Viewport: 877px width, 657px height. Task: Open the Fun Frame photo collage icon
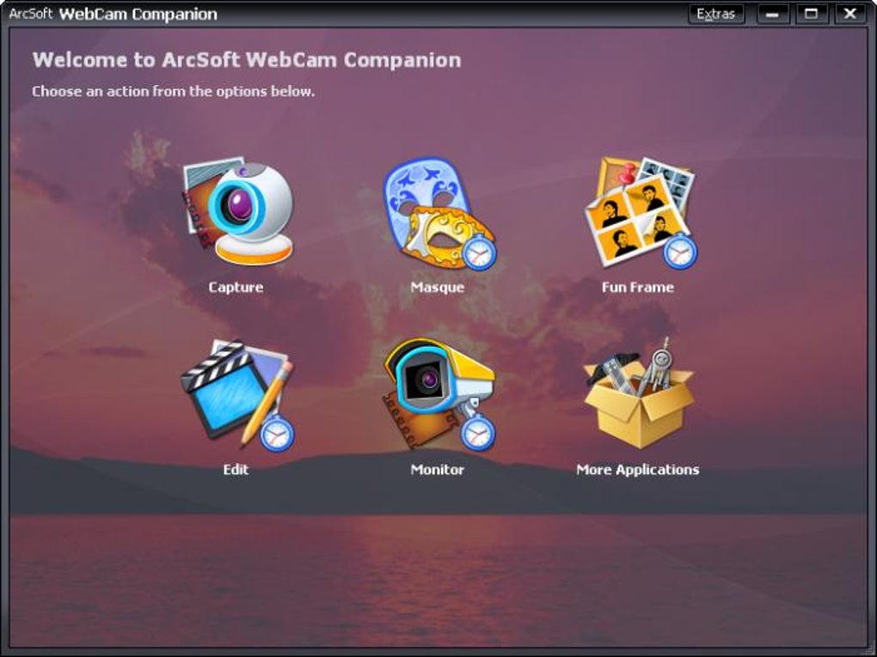tap(641, 212)
